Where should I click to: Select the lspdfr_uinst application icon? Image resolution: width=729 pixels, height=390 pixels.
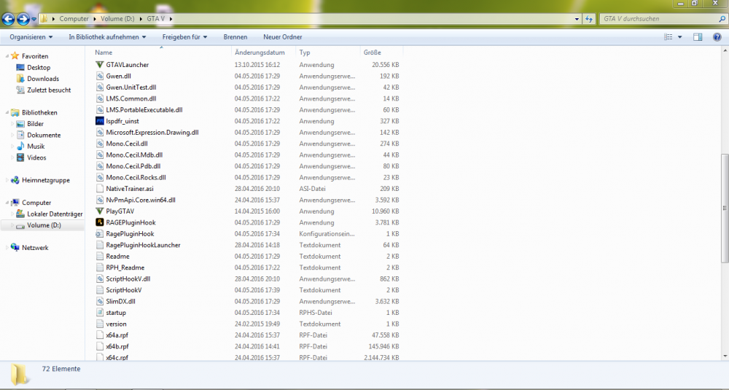click(99, 121)
